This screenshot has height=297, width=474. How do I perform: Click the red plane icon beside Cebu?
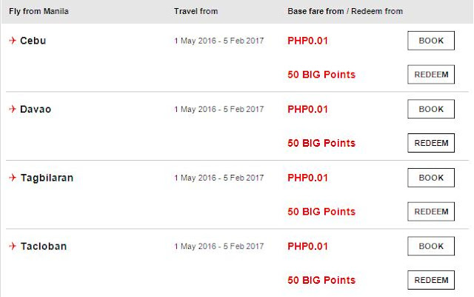13,41
